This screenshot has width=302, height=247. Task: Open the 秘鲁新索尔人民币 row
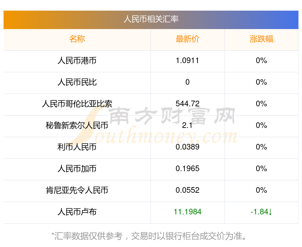coord(77,125)
